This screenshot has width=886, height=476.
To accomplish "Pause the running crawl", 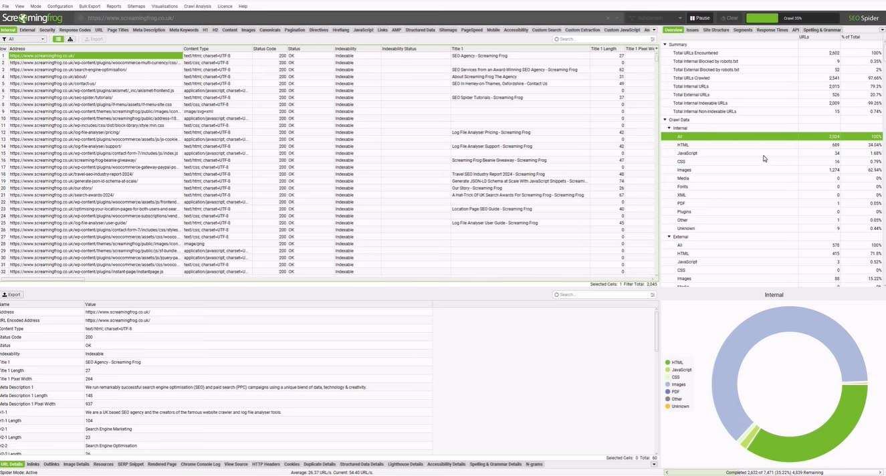I will (x=700, y=18).
